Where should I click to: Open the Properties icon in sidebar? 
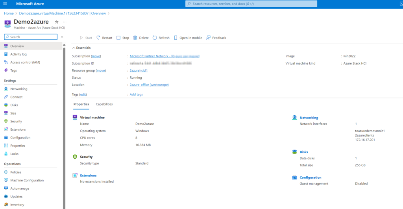(x=6, y=146)
